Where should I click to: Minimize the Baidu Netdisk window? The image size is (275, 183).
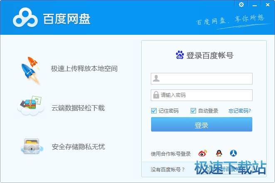point(255,5)
